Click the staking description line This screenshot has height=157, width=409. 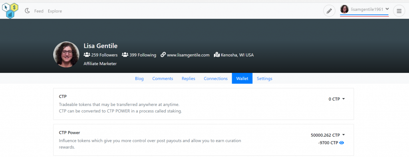point(120,111)
